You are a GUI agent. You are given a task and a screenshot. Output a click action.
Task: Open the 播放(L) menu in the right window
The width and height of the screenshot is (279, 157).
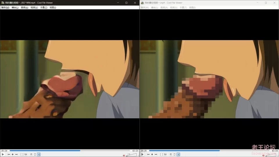click(154, 8)
